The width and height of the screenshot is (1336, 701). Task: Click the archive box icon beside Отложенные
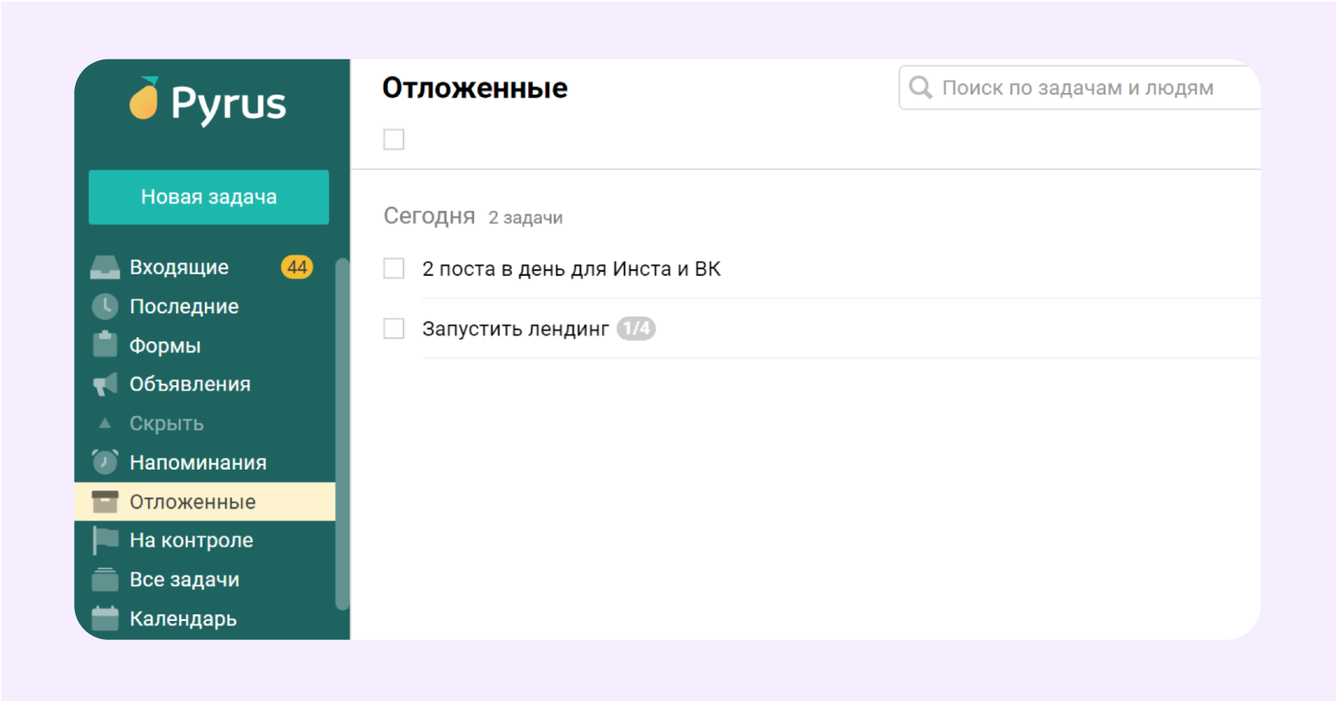(x=105, y=501)
